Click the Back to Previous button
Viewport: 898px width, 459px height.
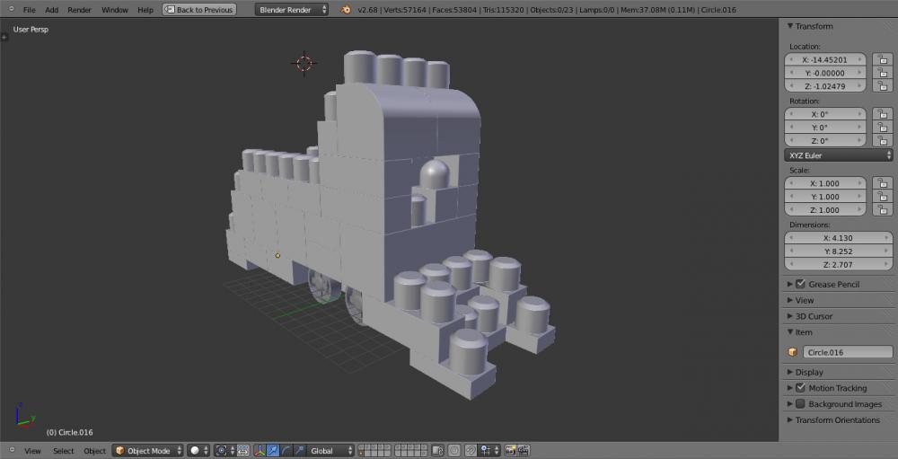point(198,10)
